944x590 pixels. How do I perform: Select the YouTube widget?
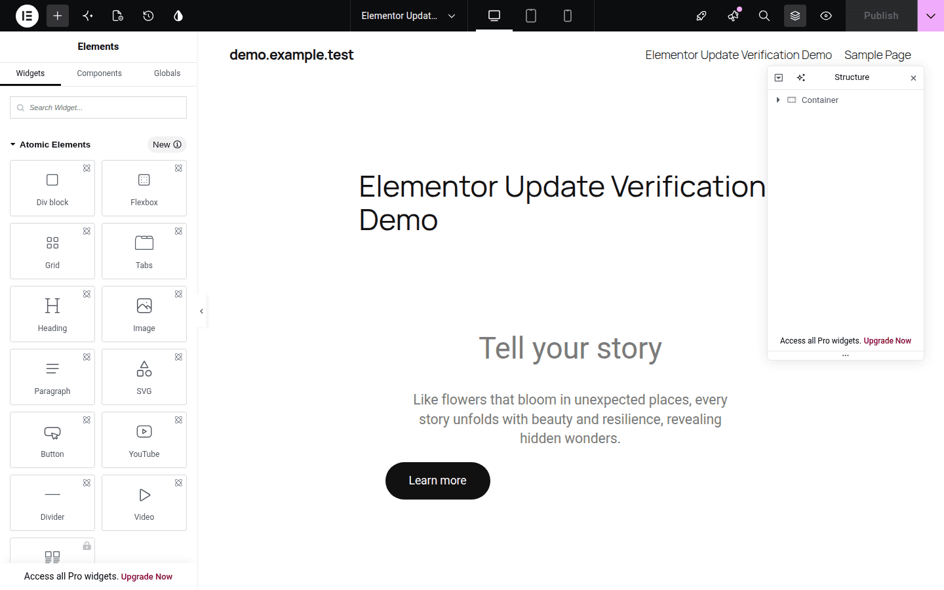144,440
